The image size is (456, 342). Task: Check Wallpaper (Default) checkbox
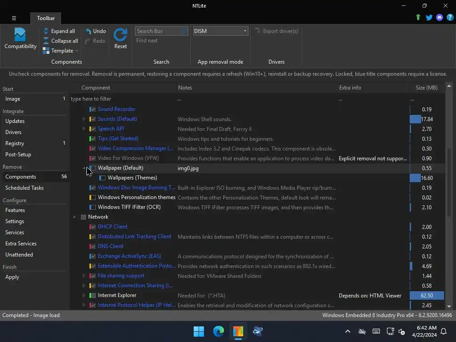93,168
